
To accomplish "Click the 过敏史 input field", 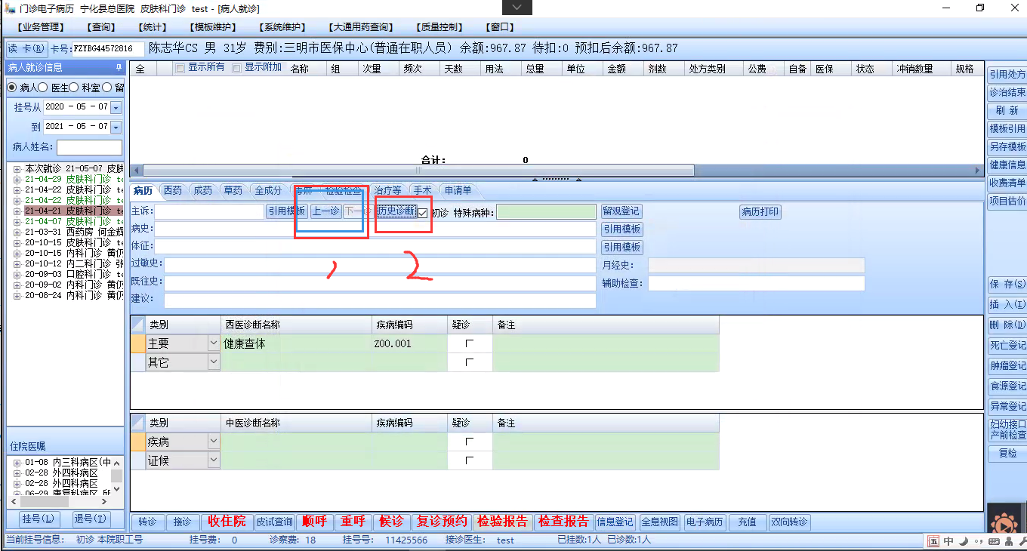I will pos(380,265).
